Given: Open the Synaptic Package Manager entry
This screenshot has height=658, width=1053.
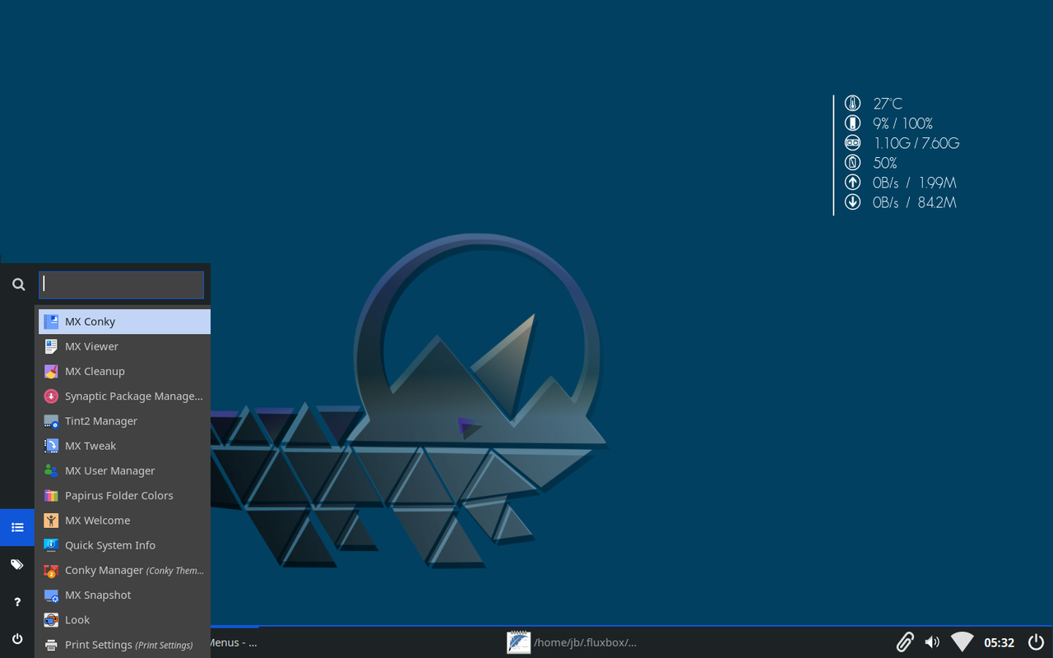Looking at the screenshot, I should [x=124, y=396].
